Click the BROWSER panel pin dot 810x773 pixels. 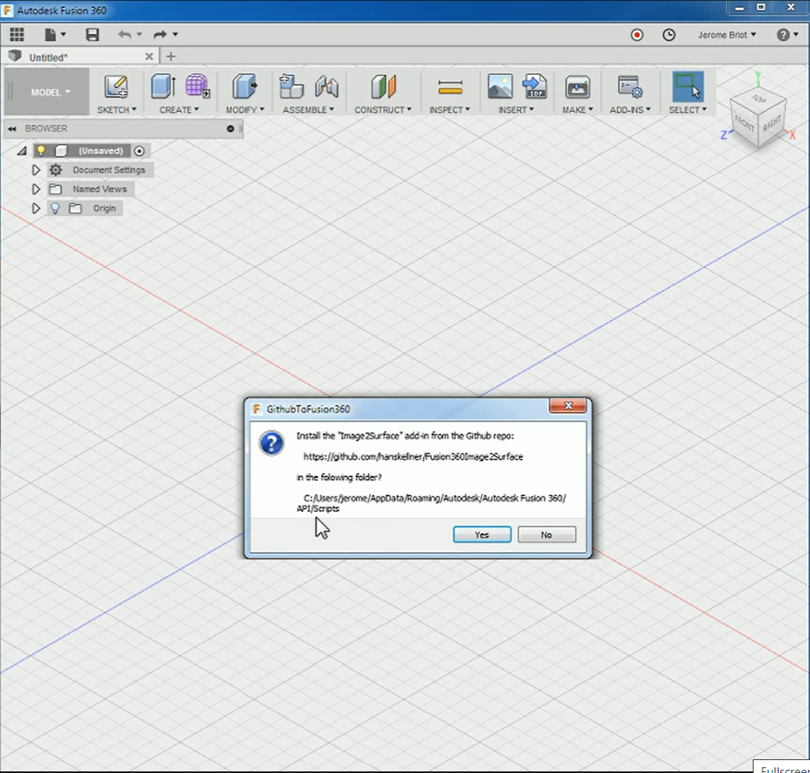tap(231, 129)
